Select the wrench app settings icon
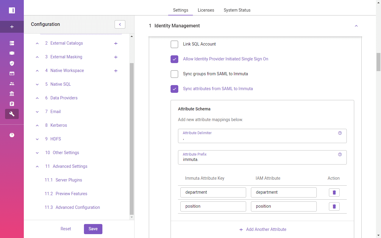Image resolution: width=381 pixels, height=238 pixels. pyautogui.click(x=12, y=114)
